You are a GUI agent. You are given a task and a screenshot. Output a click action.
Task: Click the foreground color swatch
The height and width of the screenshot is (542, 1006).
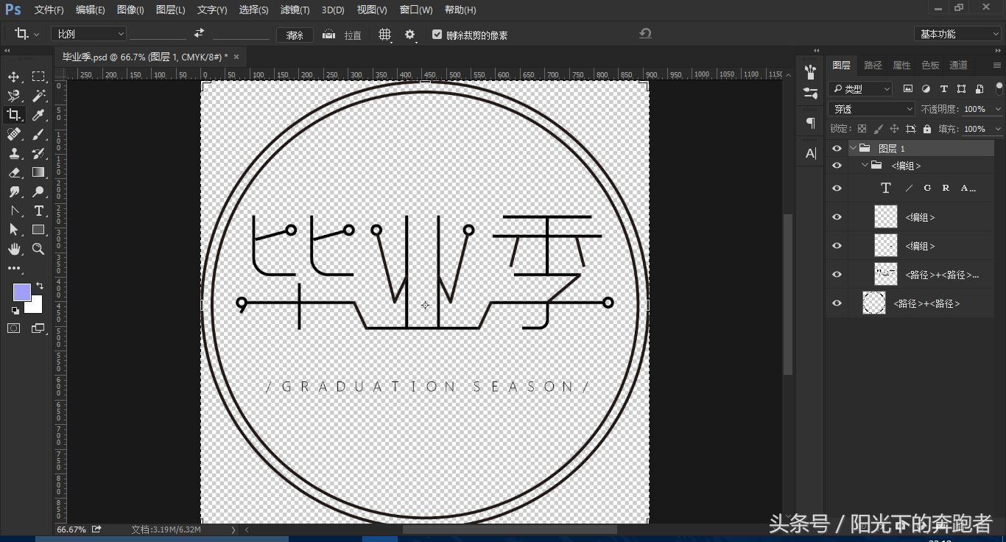[22, 292]
